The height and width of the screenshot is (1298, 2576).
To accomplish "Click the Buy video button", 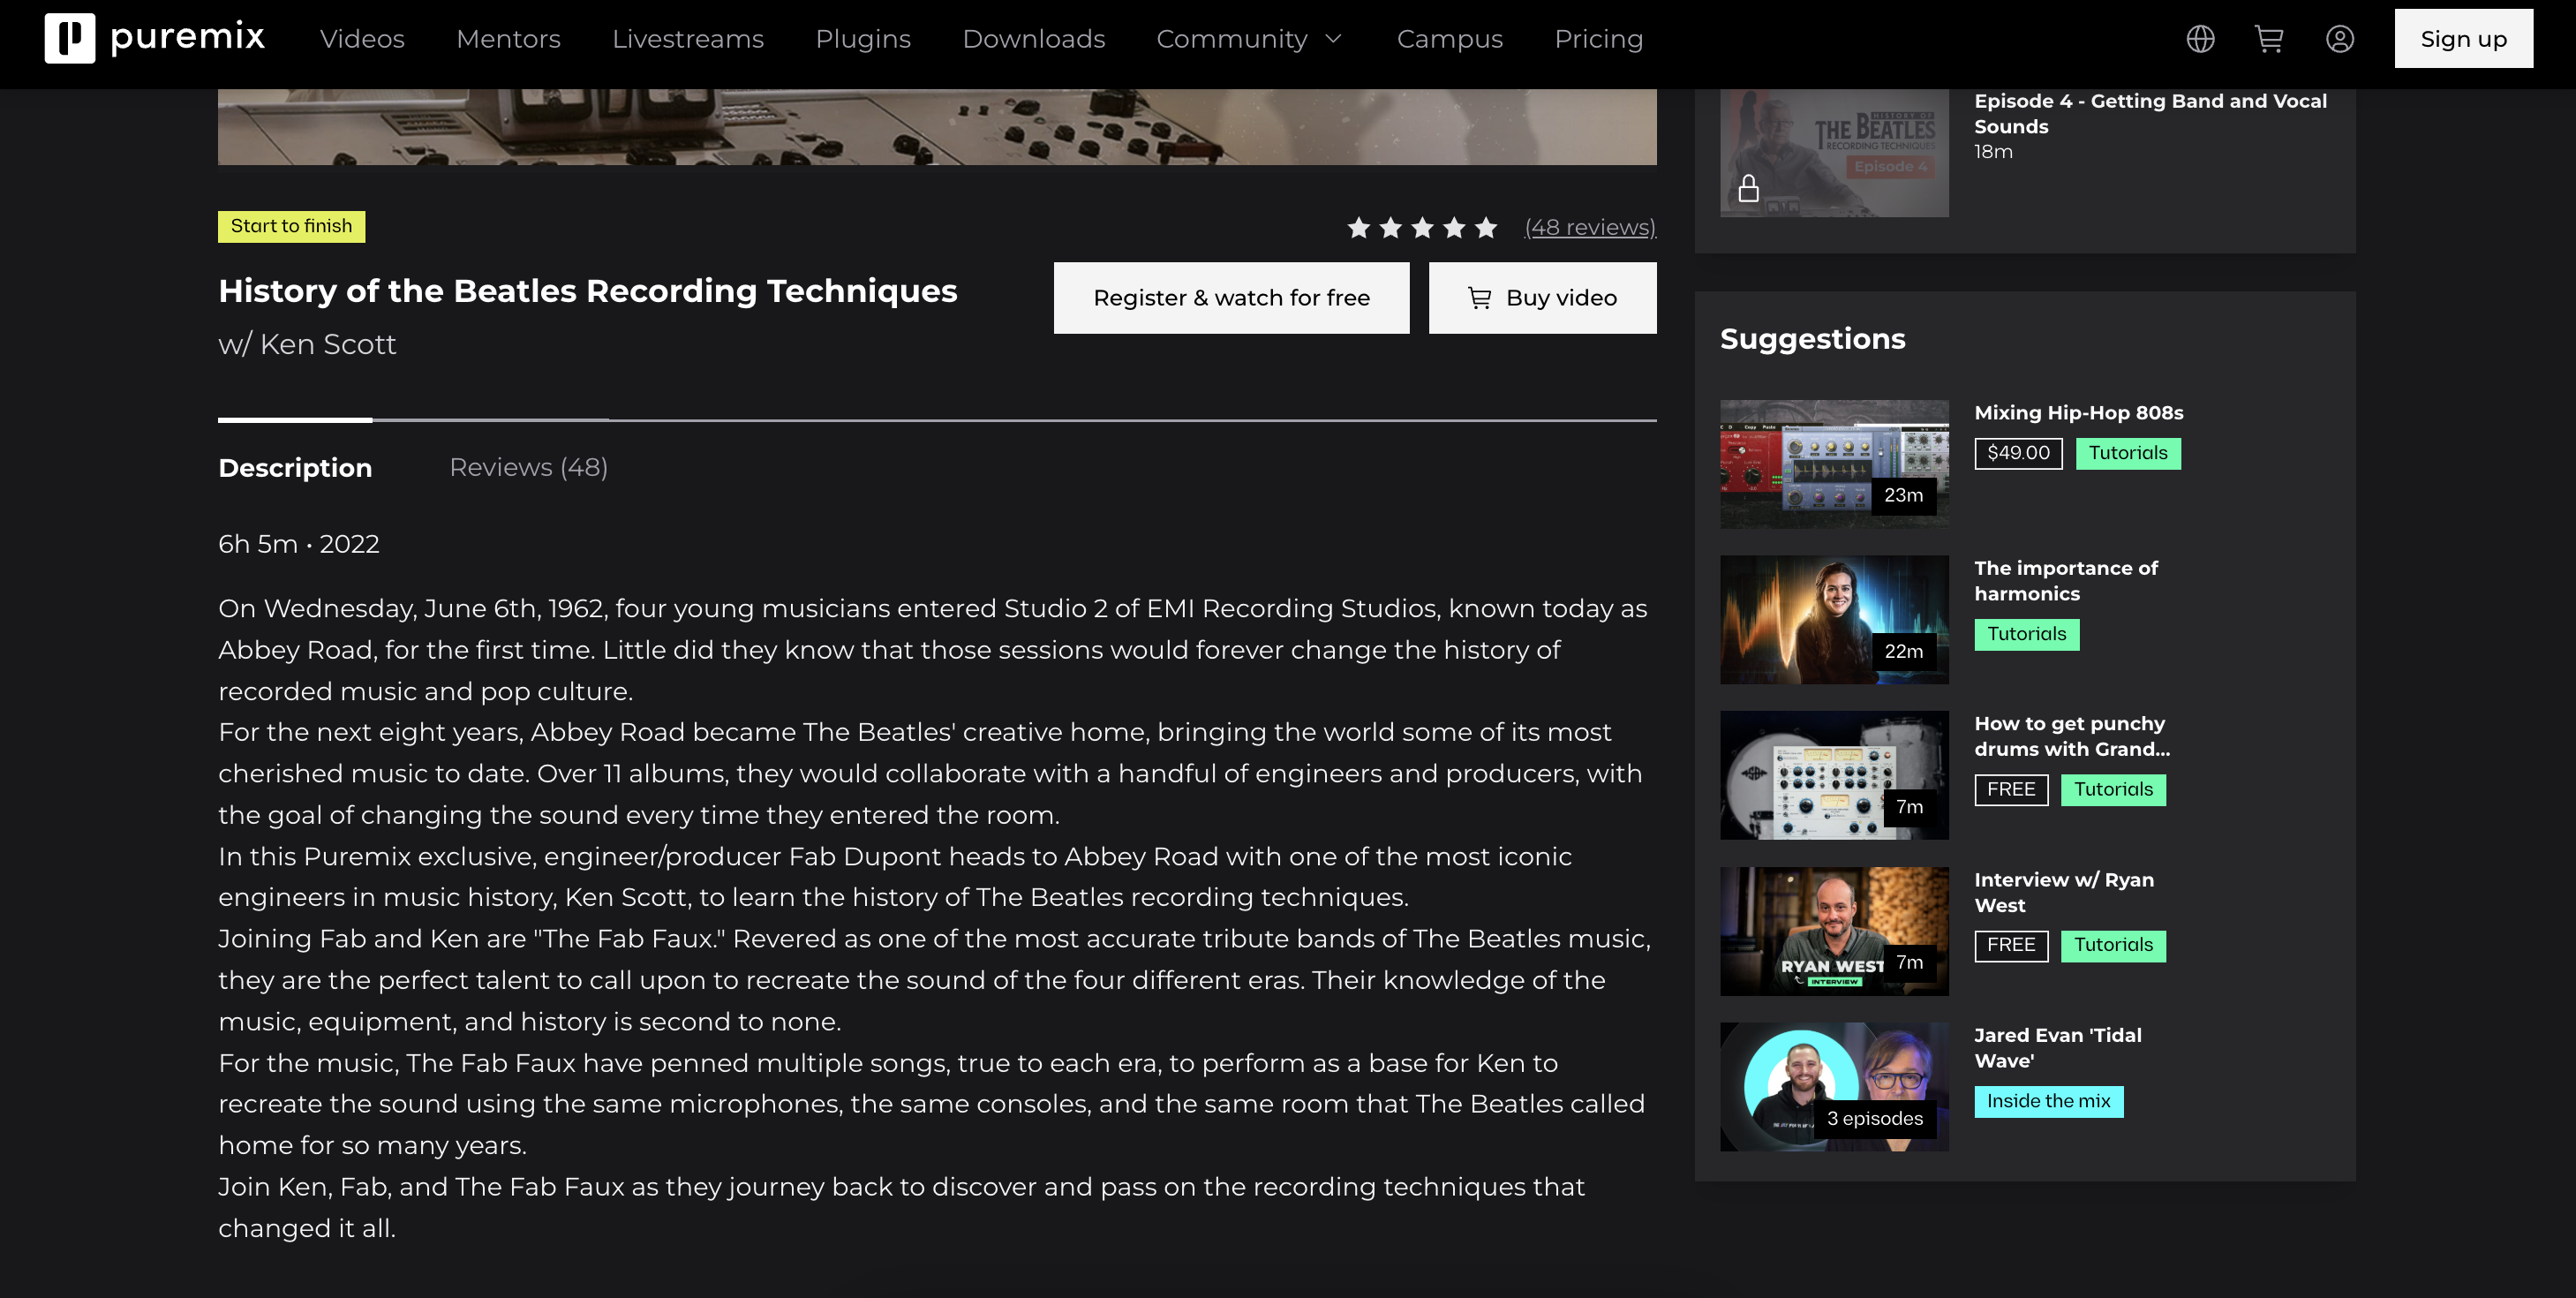I will coord(1542,298).
